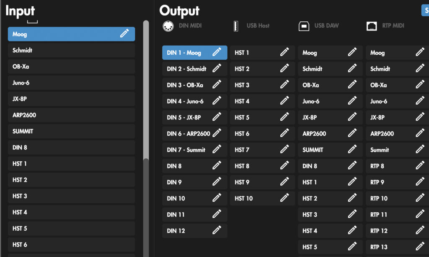Rename DIN 7 - Summit with pencil
Viewport: 429px width, 257px height.
217,149
